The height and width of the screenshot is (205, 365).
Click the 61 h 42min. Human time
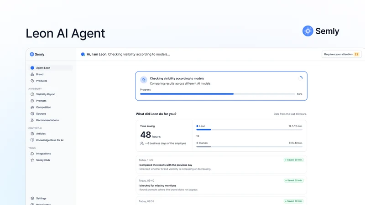(295, 143)
